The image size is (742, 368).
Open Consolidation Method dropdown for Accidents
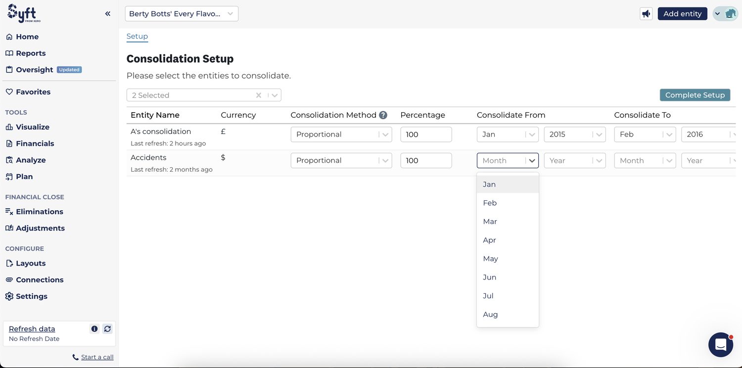click(x=341, y=161)
